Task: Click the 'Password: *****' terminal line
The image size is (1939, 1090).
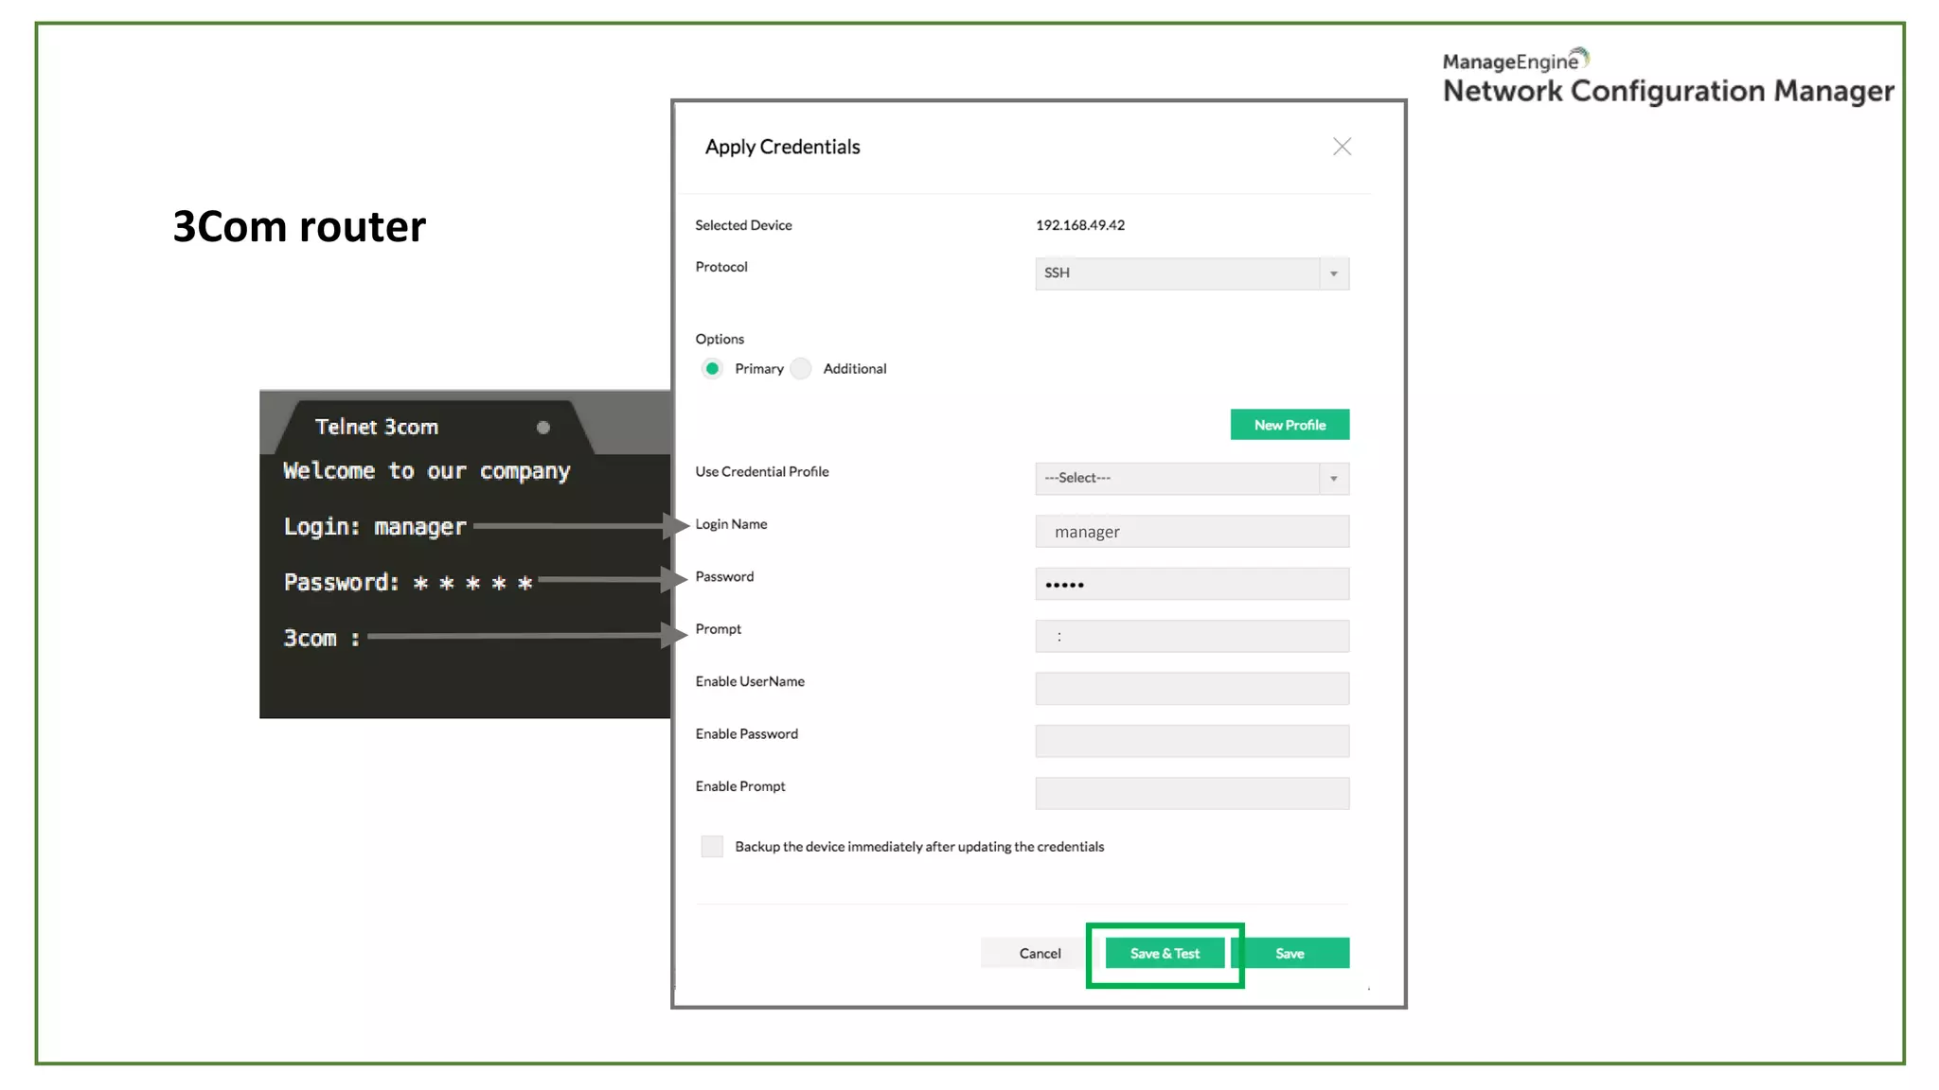Action: point(408,583)
